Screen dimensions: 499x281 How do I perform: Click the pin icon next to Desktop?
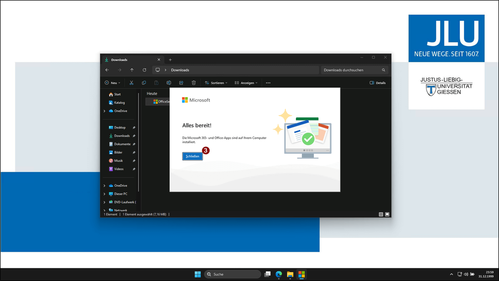(134, 128)
